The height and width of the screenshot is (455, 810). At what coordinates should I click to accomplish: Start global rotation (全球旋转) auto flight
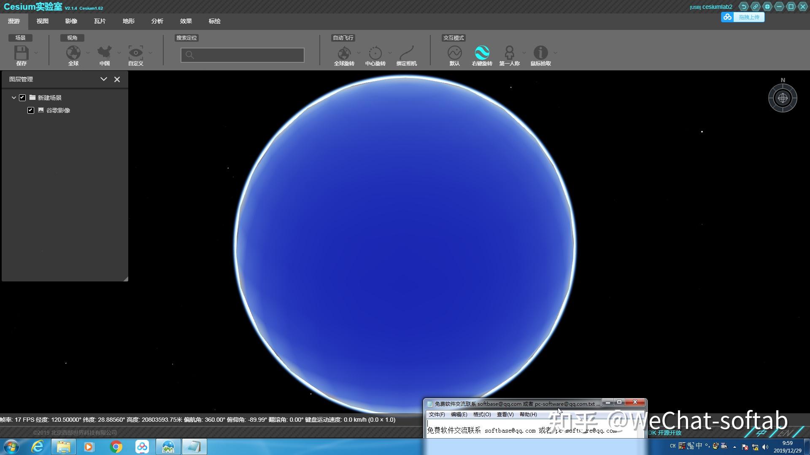pos(344,53)
